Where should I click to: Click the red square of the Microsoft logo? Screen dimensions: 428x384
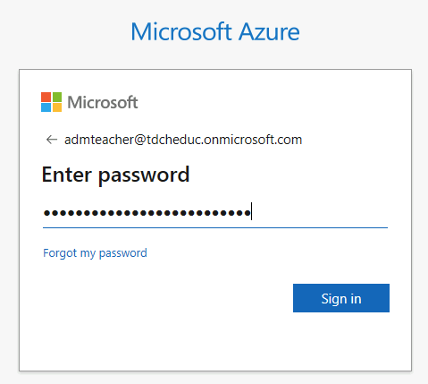click(46, 97)
